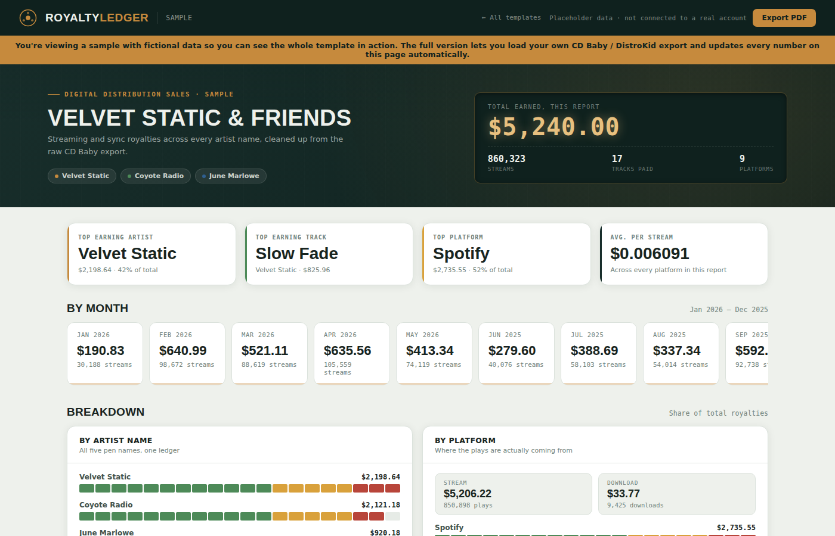The image size is (835, 536).
Task: Click the Spotify $2,735.55 platform amount
Action: click(x=736, y=528)
